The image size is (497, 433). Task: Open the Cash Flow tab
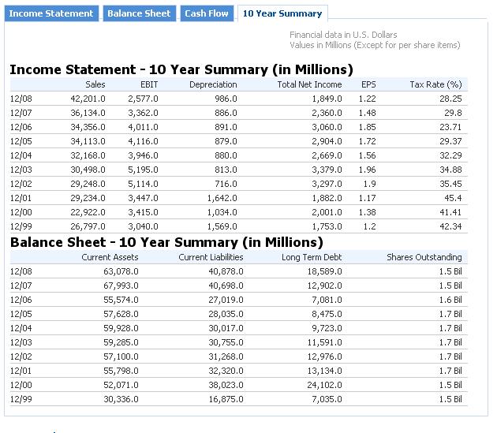click(207, 13)
